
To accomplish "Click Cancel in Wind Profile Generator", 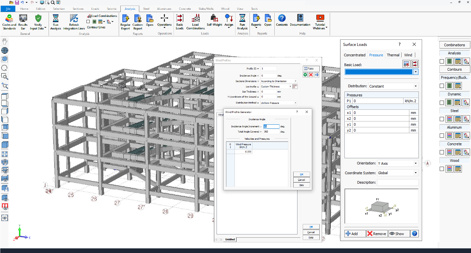I will 301,180.
